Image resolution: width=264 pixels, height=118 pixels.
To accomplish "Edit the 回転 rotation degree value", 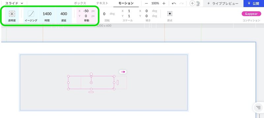I will click(x=104, y=14).
